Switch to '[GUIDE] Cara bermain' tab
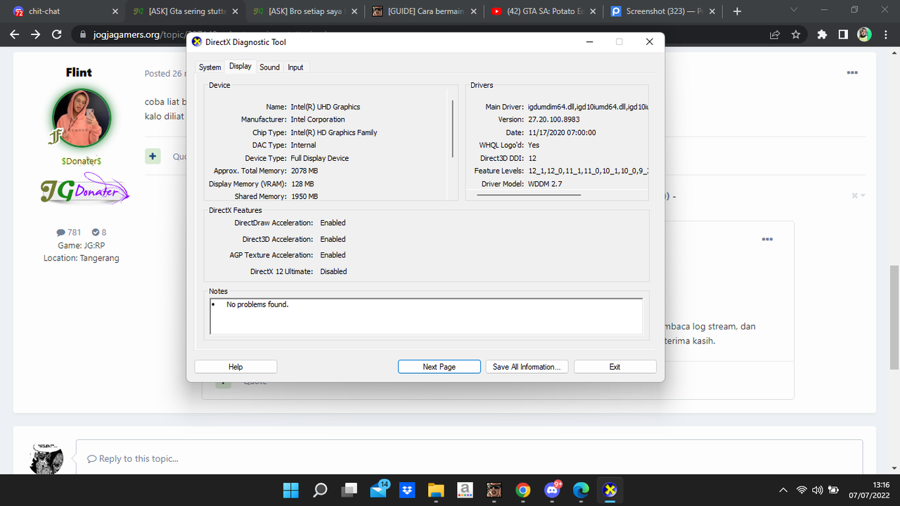The width and height of the screenshot is (900, 506). tap(425, 11)
